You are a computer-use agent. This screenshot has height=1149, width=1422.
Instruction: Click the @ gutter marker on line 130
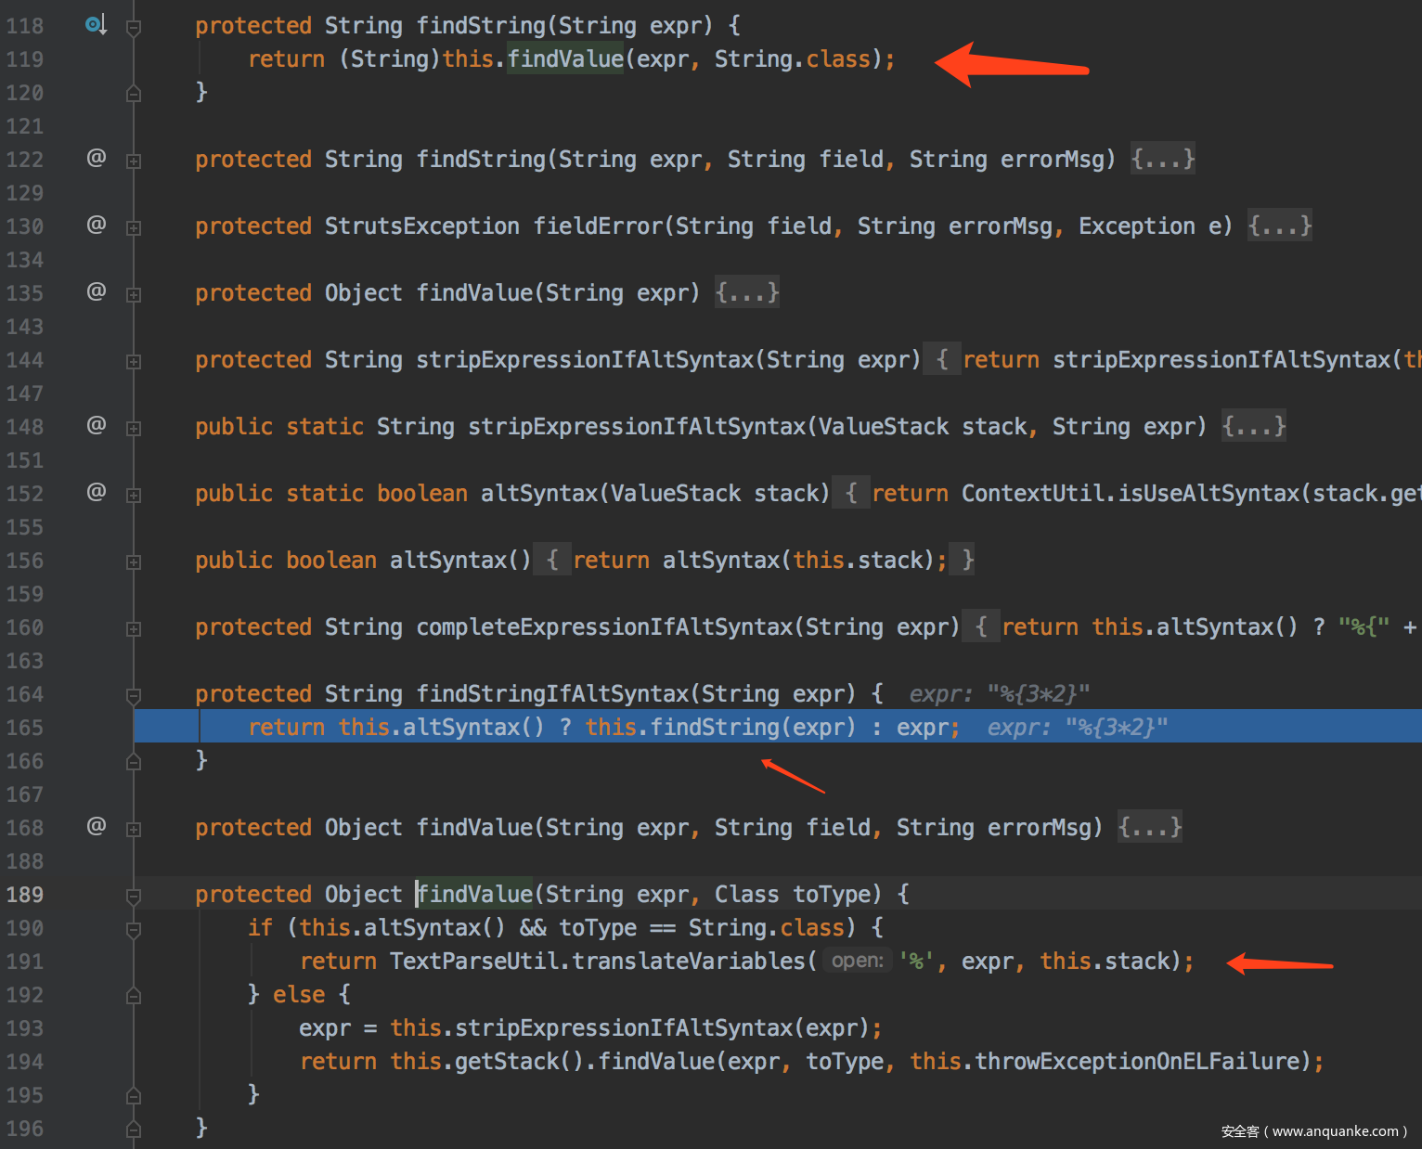(x=96, y=225)
